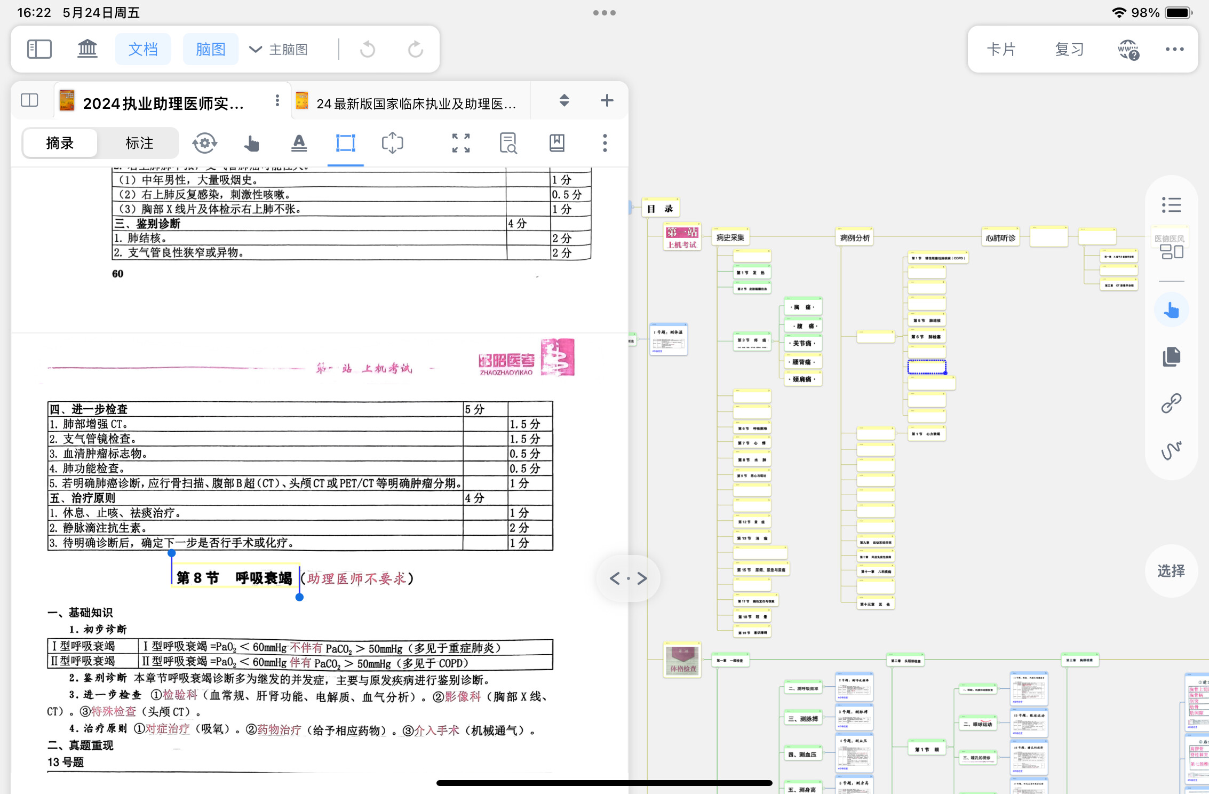Open the more options dots for document tab
This screenshot has width=1209, height=794.
pos(277,100)
